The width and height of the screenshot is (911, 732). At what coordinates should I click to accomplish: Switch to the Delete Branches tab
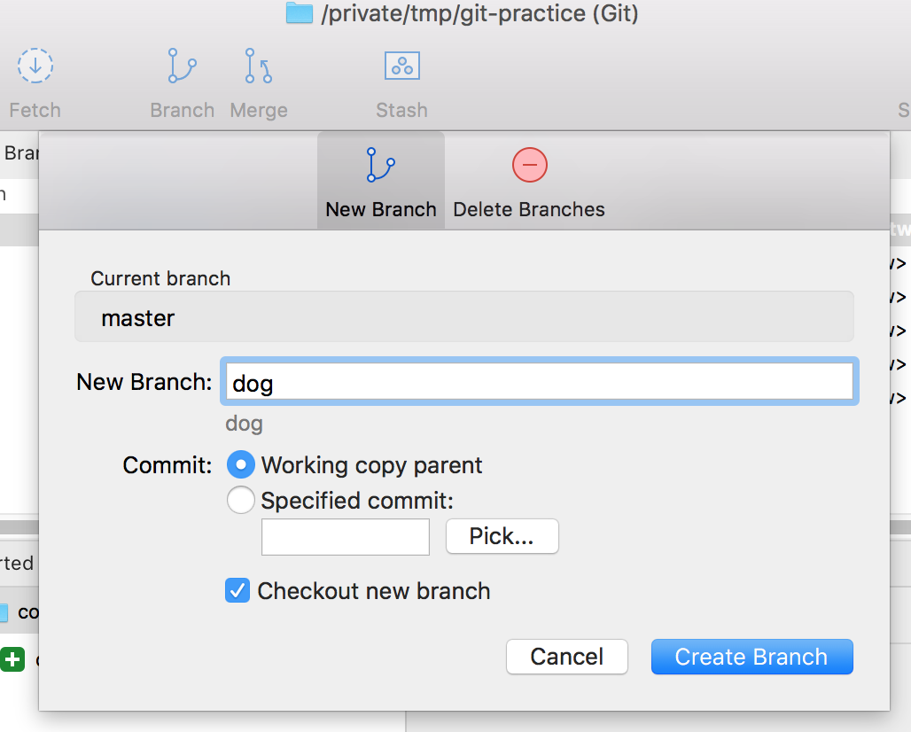pyautogui.click(x=528, y=182)
